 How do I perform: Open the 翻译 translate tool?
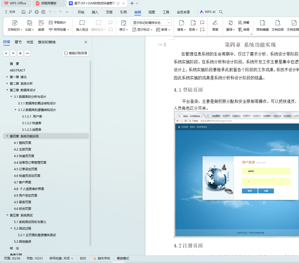tap(230, 26)
